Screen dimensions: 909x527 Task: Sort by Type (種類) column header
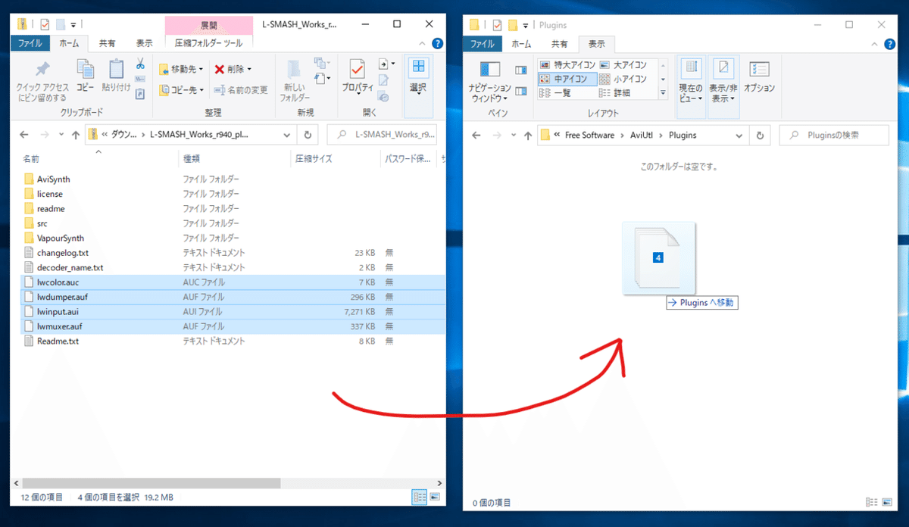coord(235,160)
